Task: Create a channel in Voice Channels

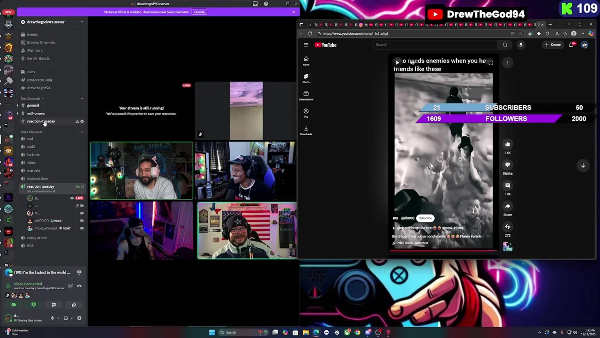Action: pos(82,132)
